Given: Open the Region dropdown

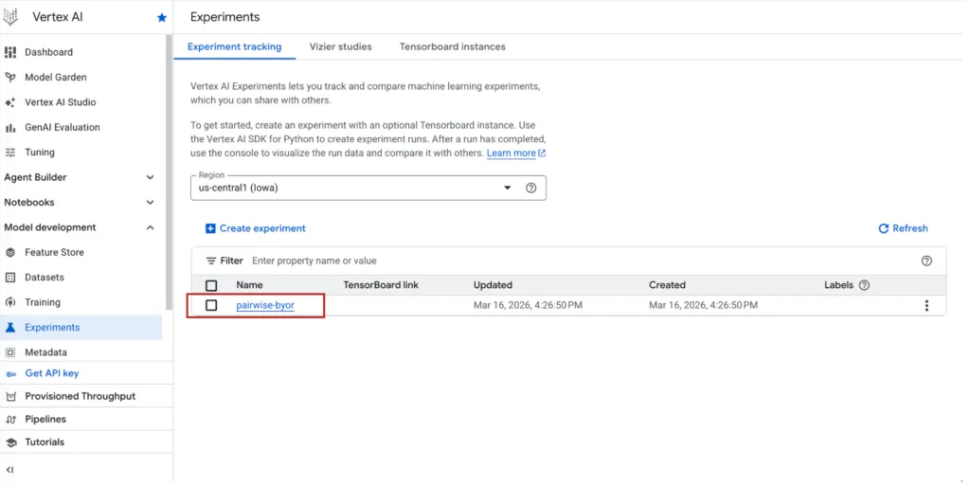Looking at the screenshot, I should click(x=368, y=189).
